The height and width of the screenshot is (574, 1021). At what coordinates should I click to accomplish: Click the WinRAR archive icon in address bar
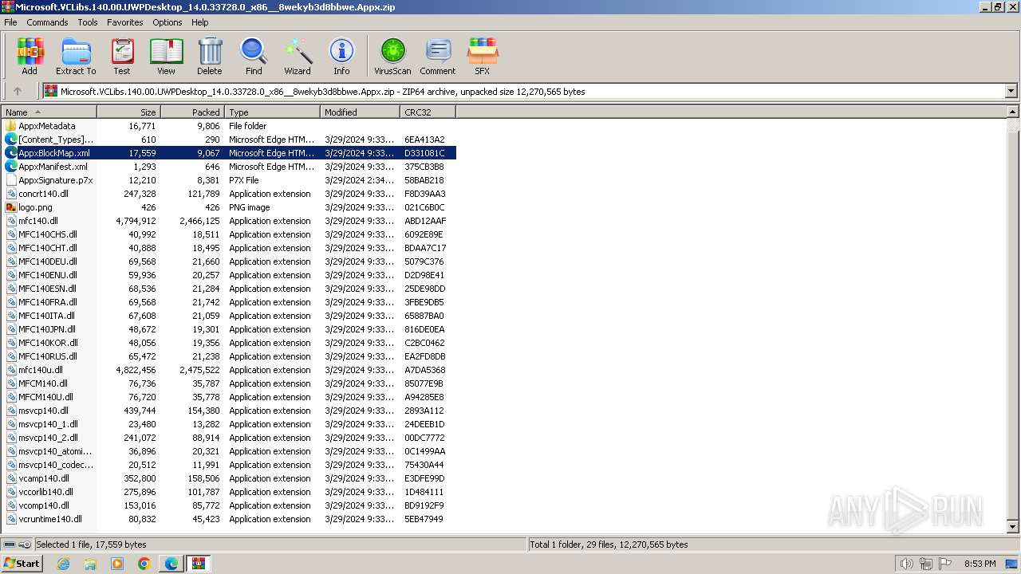pyautogui.click(x=51, y=91)
